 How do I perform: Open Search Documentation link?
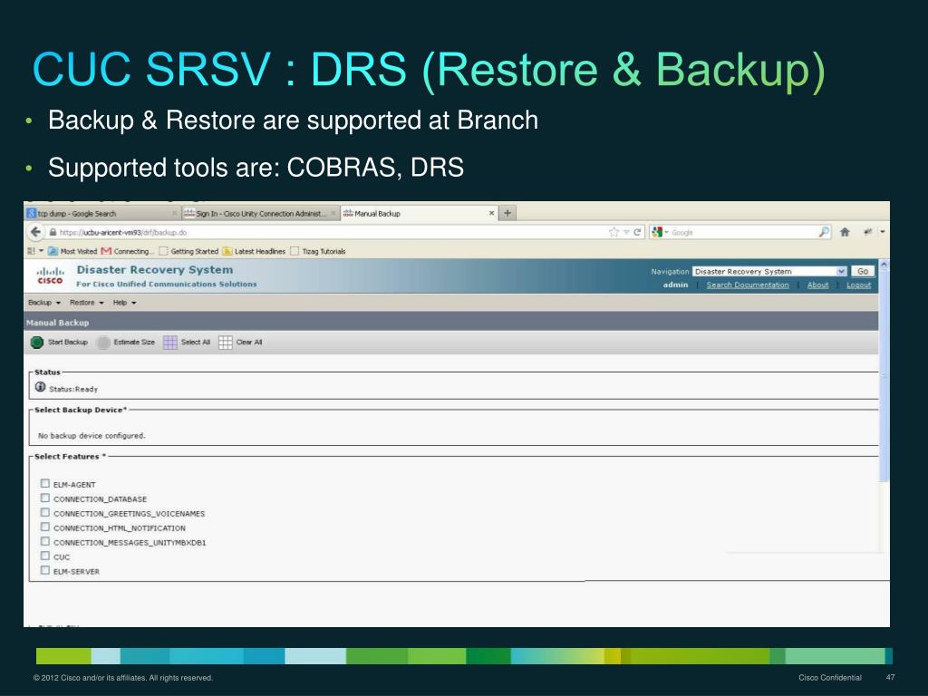tap(748, 285)
